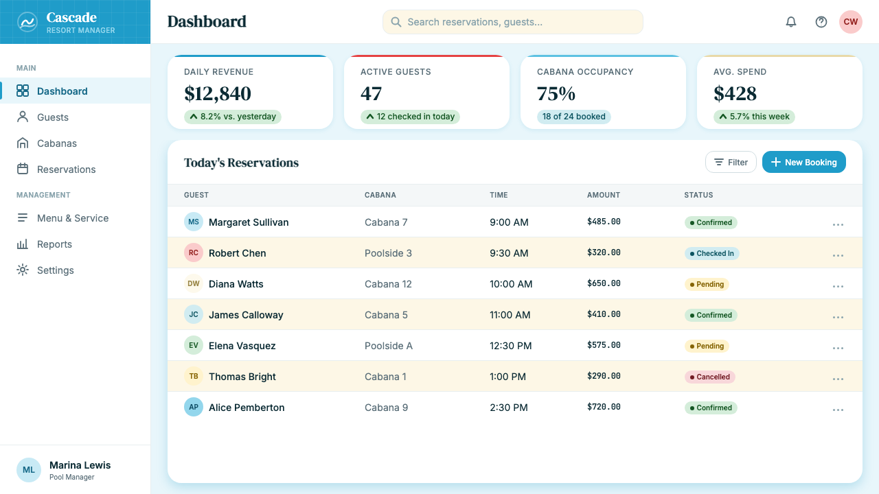Click the Menu & Service list icon
879x494 pixels.
(x=23, y=218)
